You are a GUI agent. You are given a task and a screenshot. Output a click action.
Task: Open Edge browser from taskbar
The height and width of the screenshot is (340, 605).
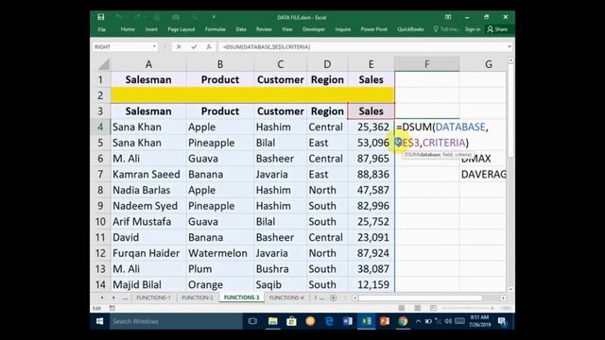click(329, 321)
